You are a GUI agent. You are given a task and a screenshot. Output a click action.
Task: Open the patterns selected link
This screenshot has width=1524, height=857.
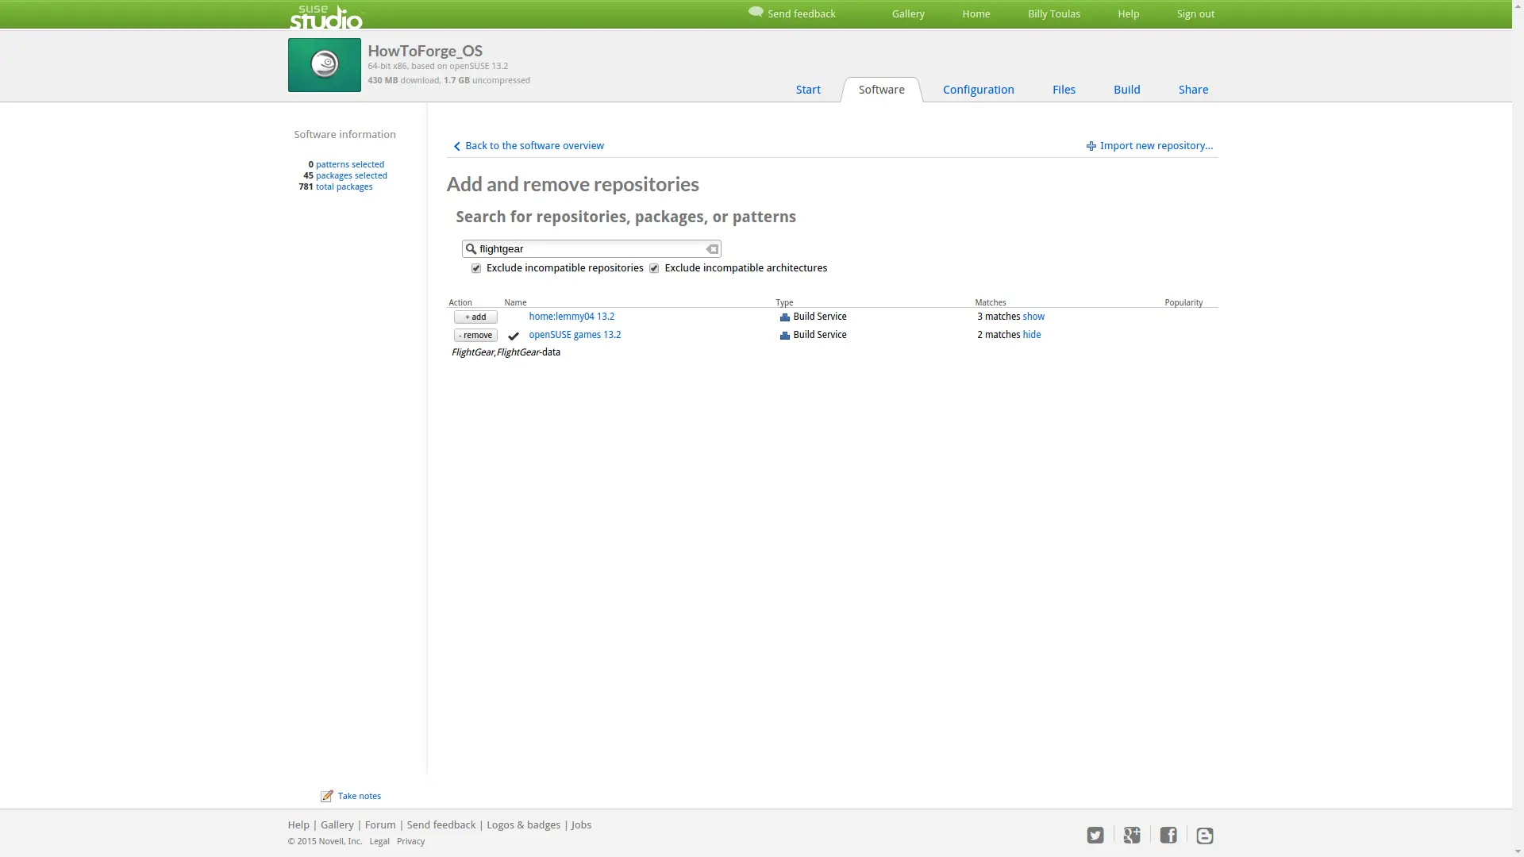(349, 164)
